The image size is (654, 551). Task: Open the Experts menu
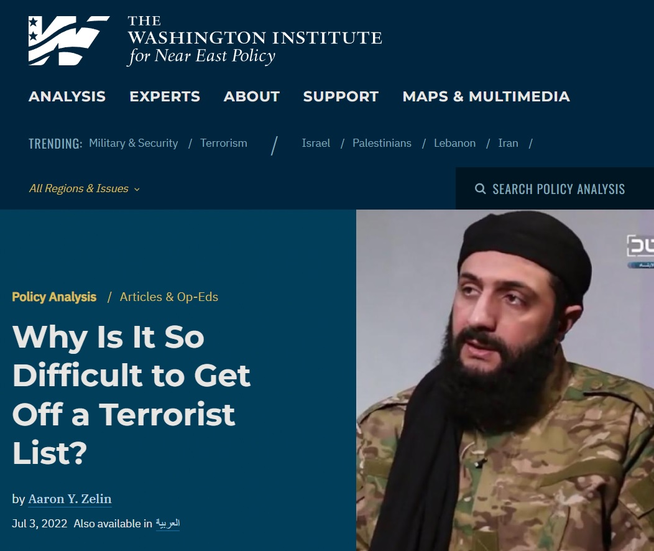pos(165,96)
